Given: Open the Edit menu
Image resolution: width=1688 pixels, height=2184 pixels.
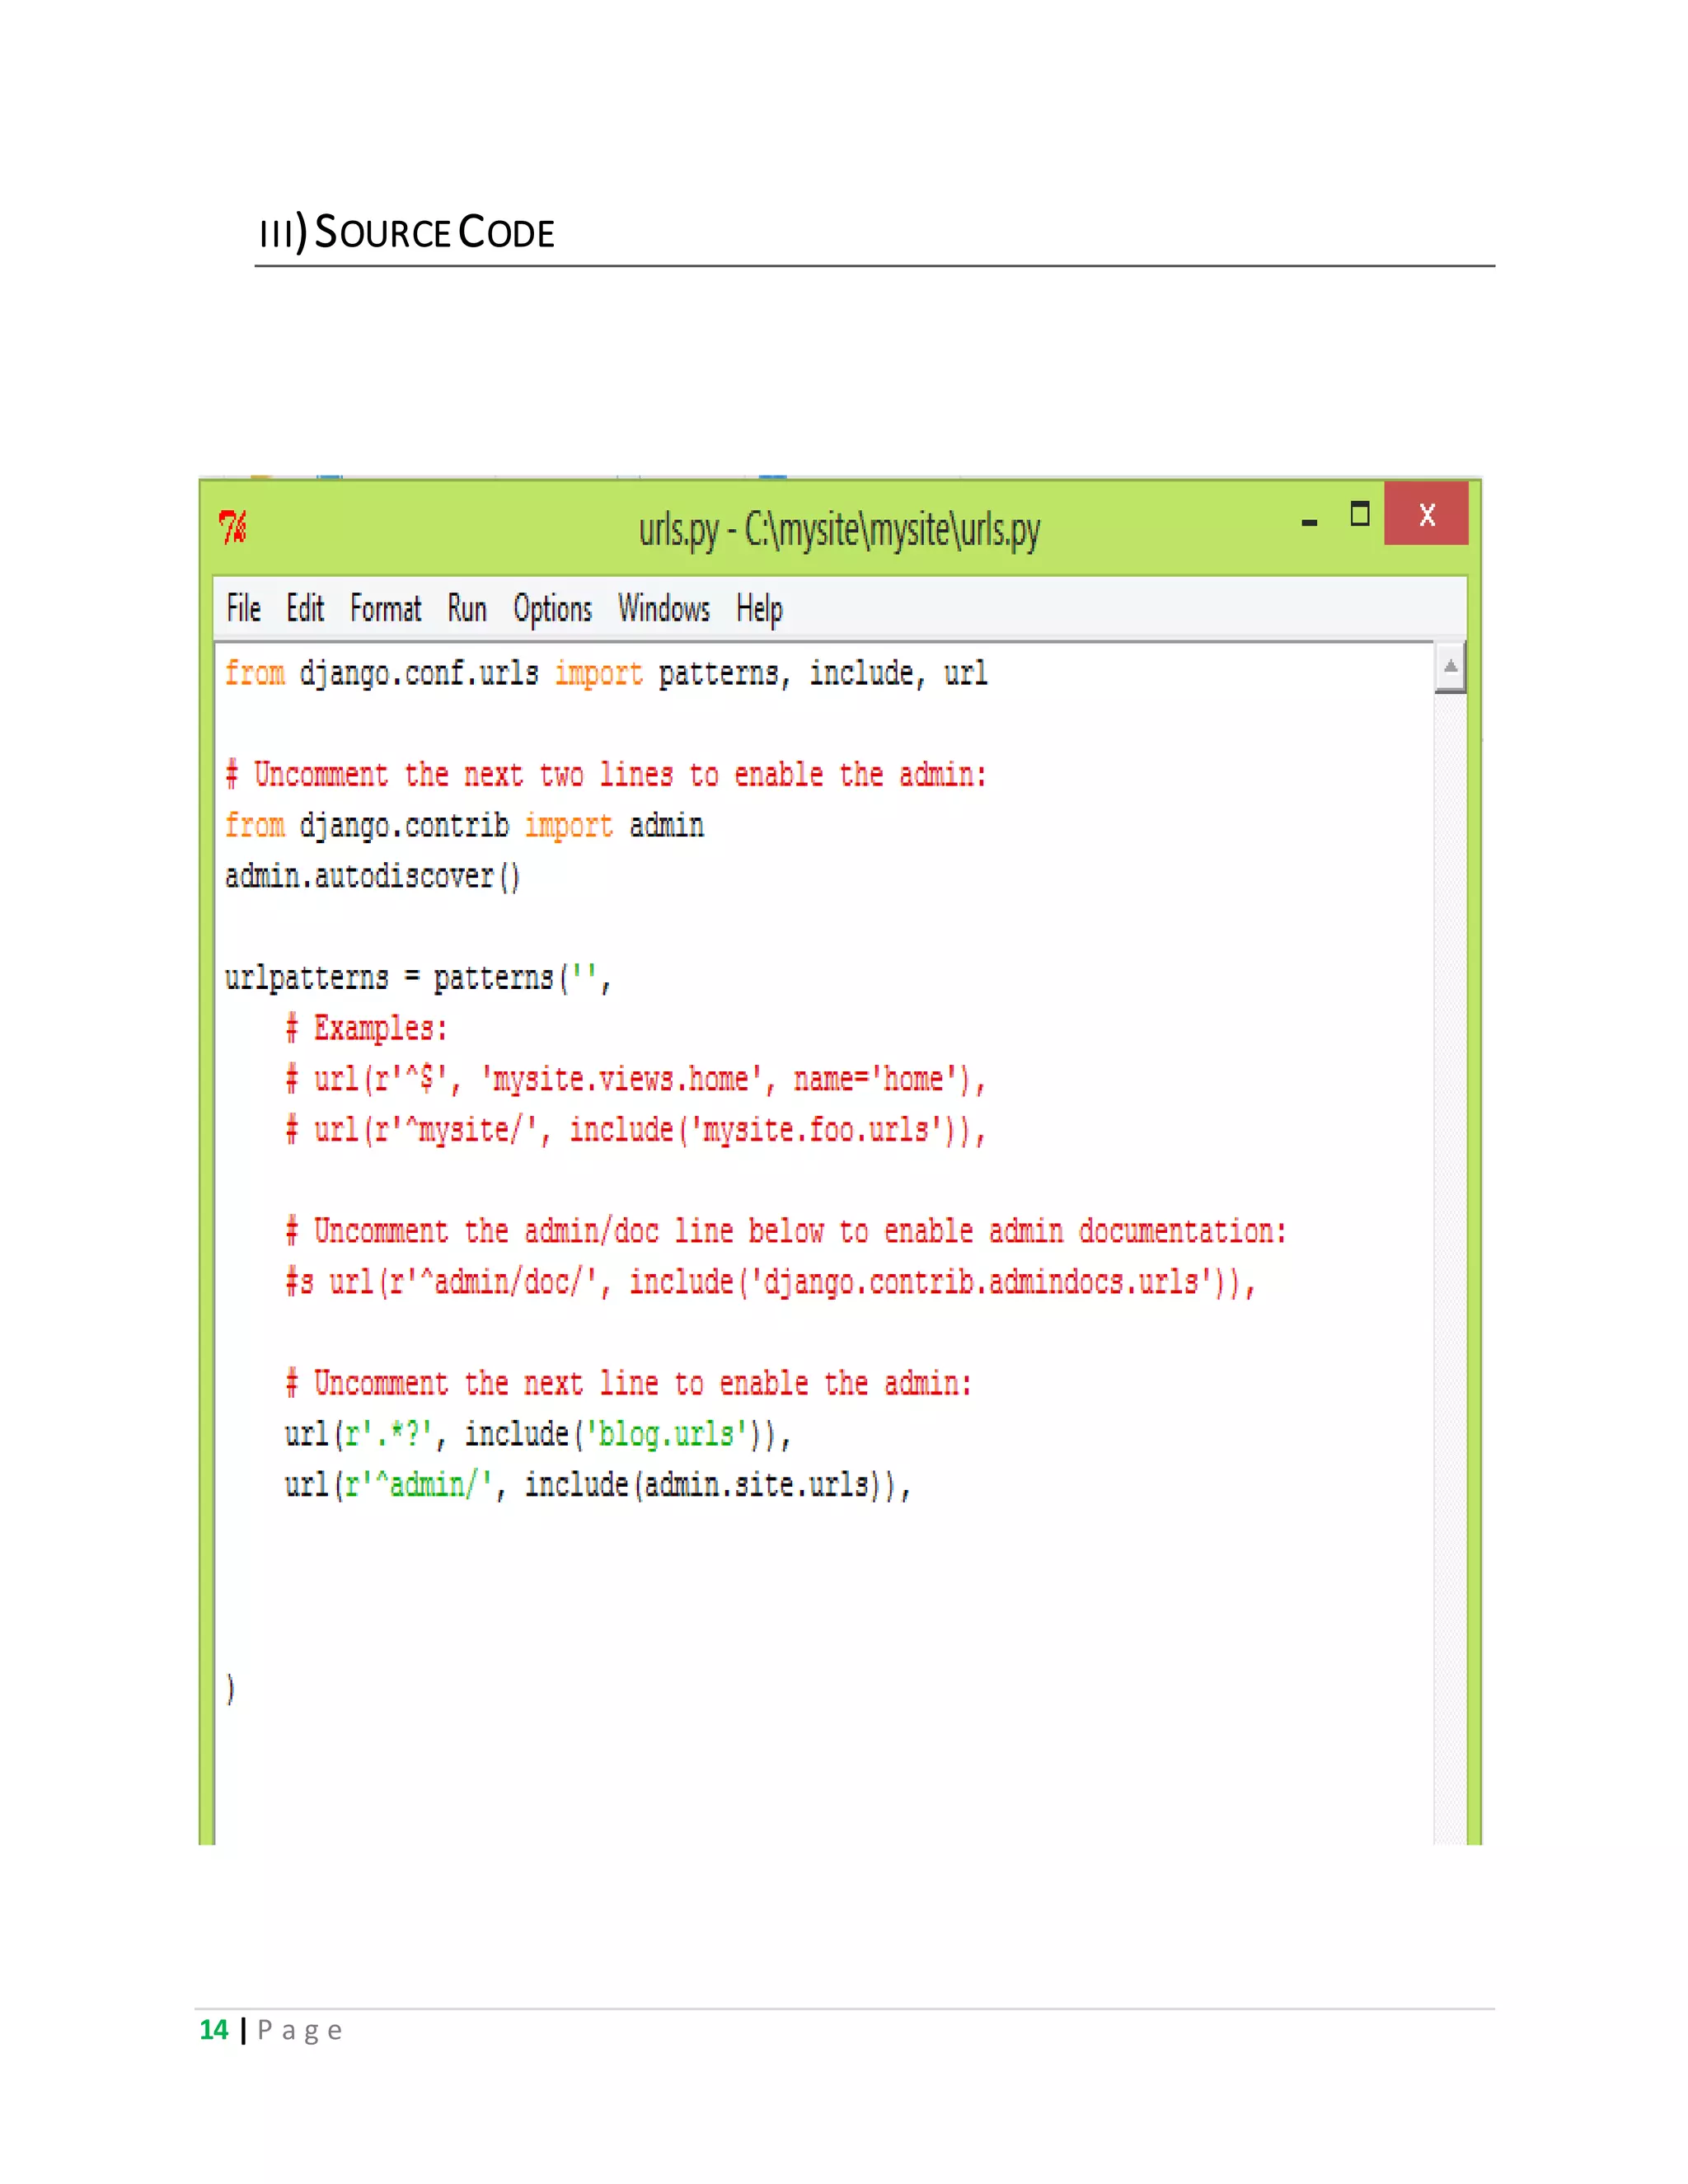Looking at the screenshot, I should click(305, 608).
